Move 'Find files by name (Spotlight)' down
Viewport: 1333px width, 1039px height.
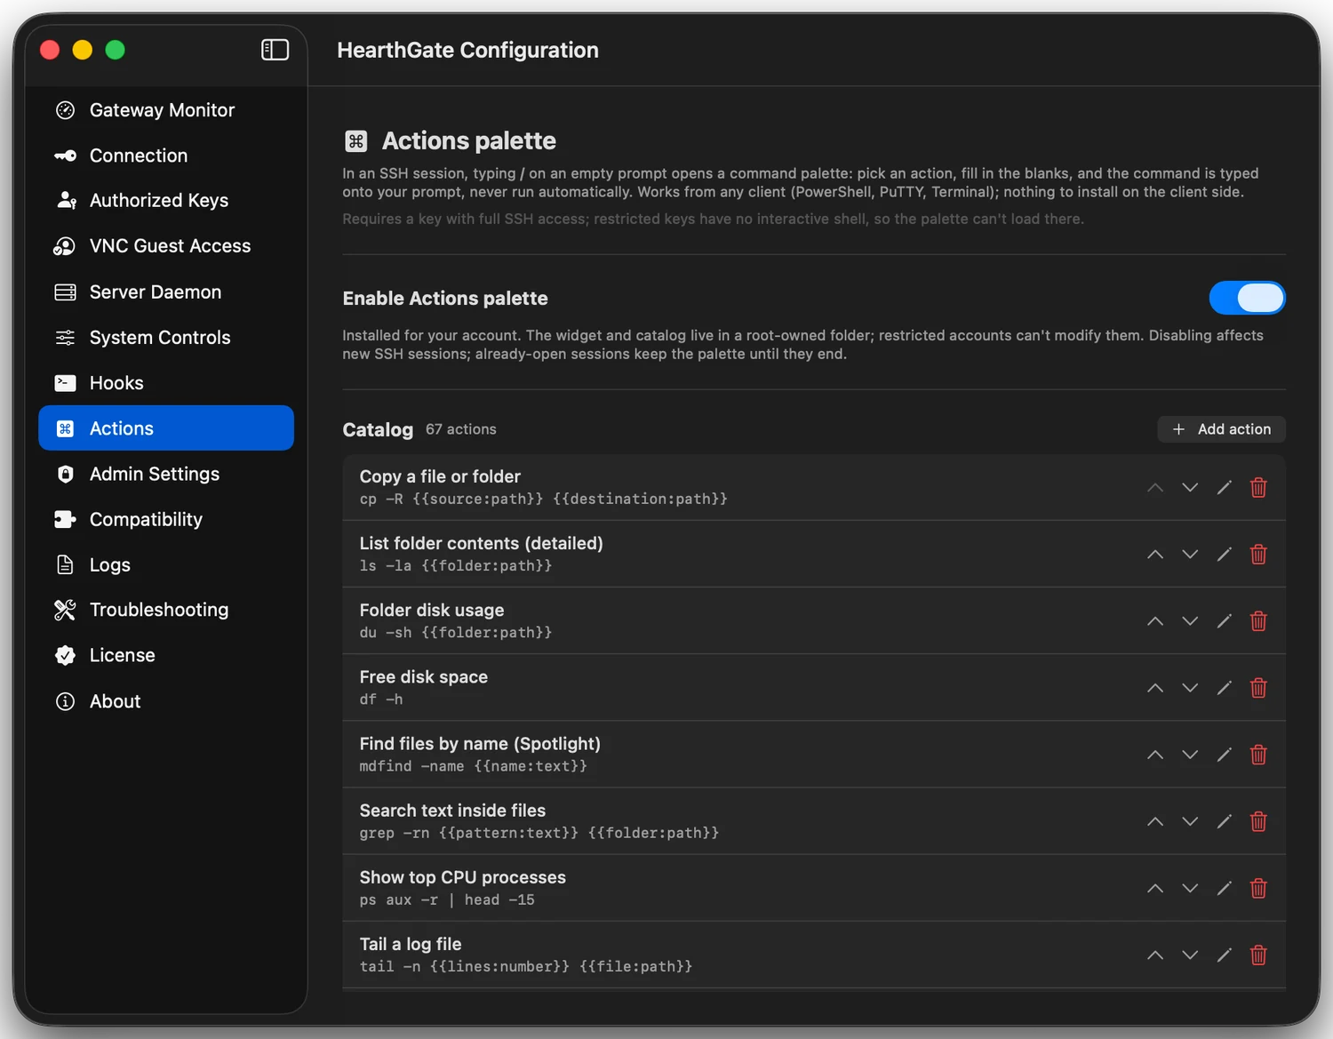tap(1190, 755)
